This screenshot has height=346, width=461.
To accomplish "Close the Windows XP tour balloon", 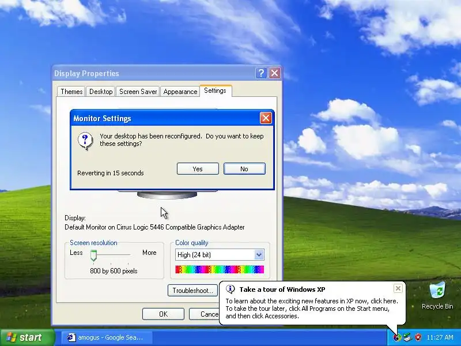I will 398,288.
